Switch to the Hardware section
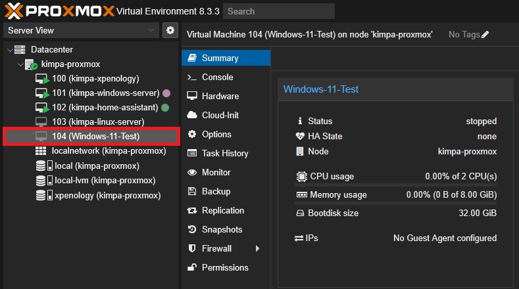Image resolution: width=519 pixels, height=289 pixels. [x=220, y=96]
